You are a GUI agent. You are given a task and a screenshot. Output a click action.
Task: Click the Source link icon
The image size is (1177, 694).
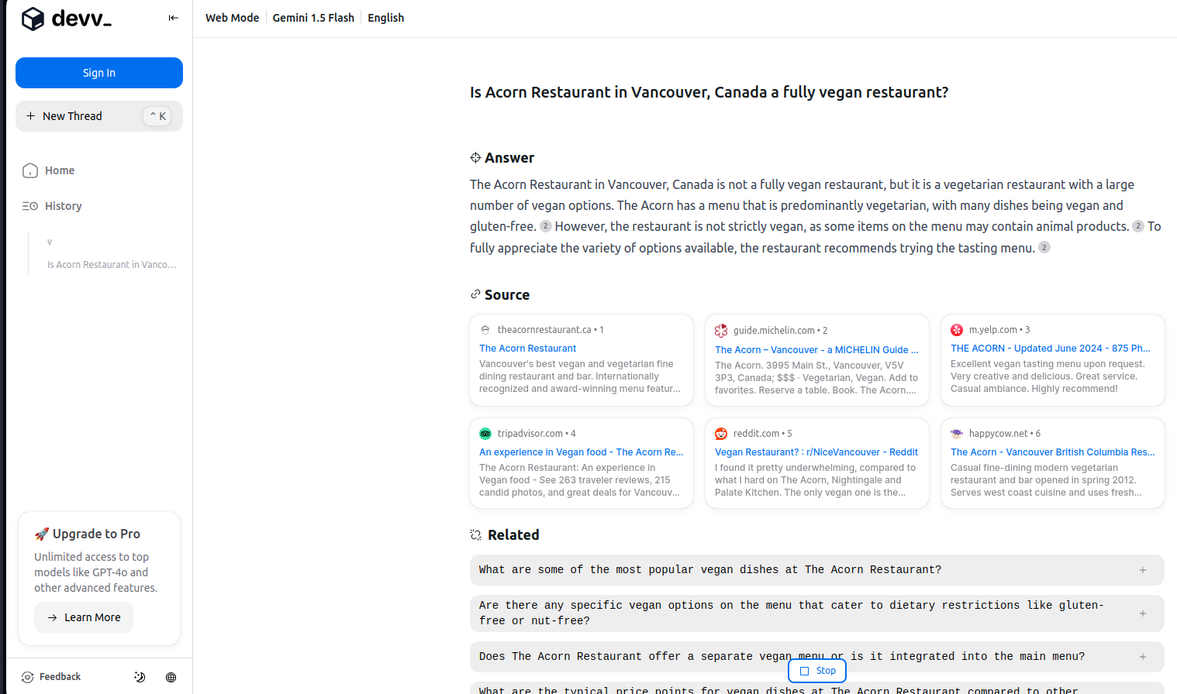coord(475,294)
